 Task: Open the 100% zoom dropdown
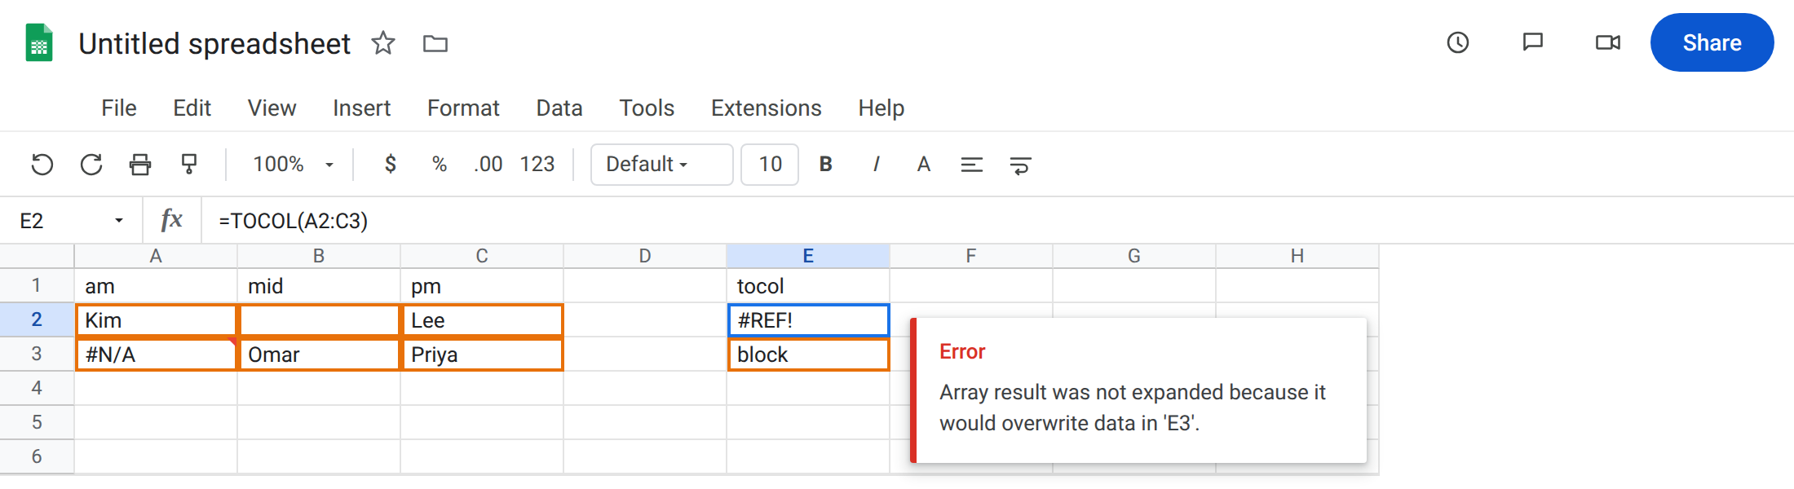293,165
